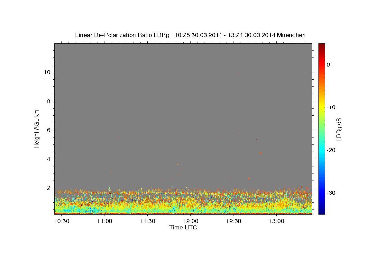Select the 11:30 time tick label
This screenshot has height=257, width=386.
(148, 221)
